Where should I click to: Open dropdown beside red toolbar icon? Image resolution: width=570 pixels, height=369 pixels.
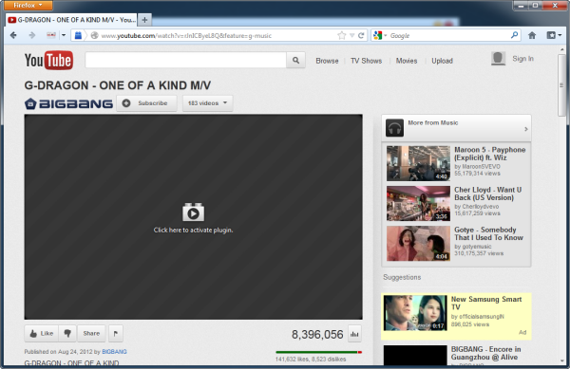(x=64, y=35)
